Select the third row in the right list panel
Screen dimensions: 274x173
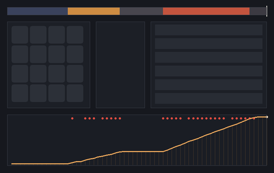pos(209,57)
